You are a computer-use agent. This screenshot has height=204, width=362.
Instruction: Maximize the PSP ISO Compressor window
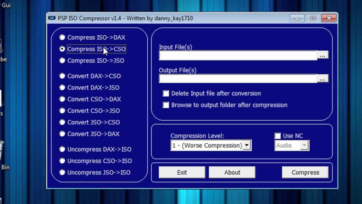pos(313,18)
